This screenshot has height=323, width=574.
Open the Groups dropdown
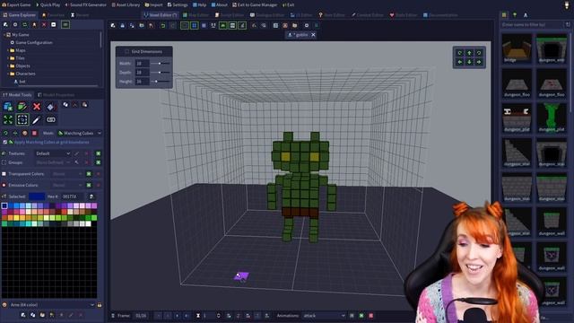tap(53, 162)
